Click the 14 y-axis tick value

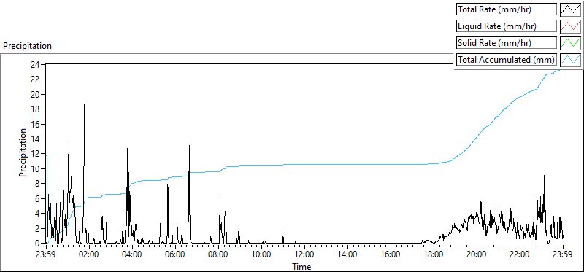coord(35,139)
